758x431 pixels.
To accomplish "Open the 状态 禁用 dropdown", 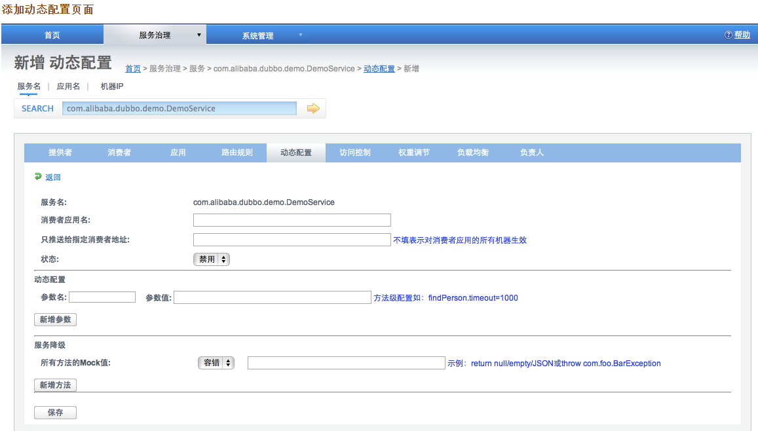I will 212,259.
